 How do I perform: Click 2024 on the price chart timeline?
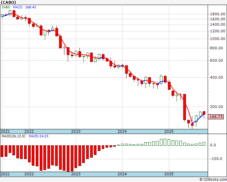[x=122, y=131]
